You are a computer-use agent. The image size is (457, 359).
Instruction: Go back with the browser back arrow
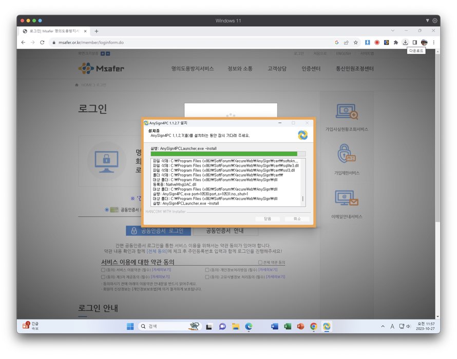click(x=23, y=43)
